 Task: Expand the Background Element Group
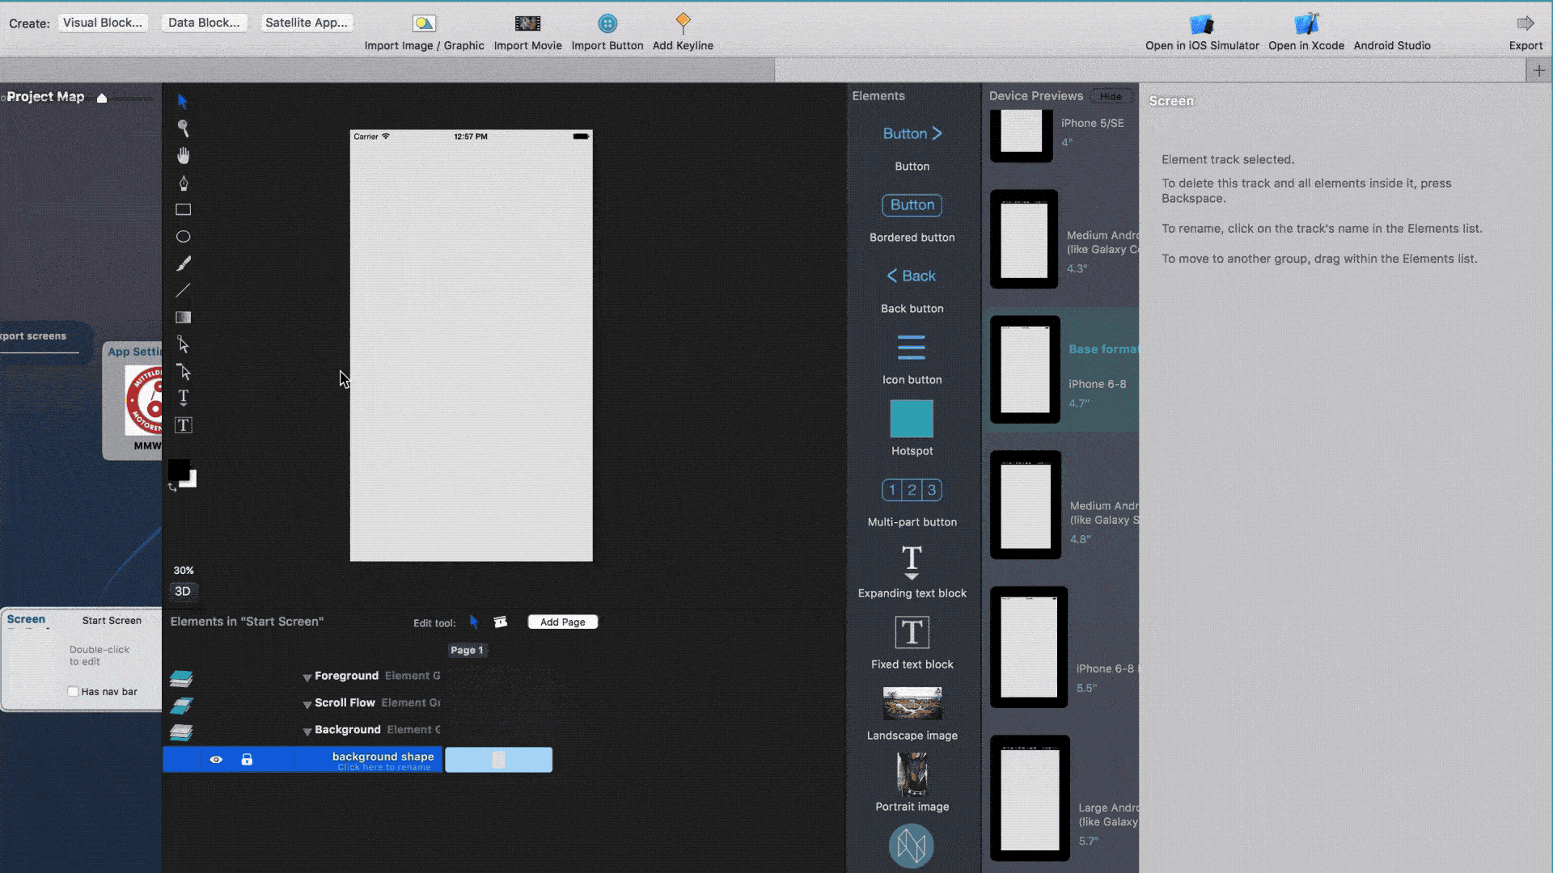(306, 729)
